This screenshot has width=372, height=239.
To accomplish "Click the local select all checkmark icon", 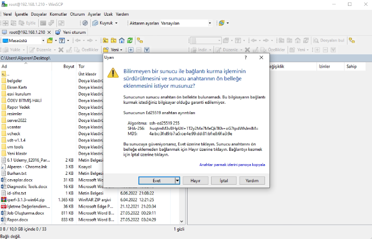I will pos(147,50).
